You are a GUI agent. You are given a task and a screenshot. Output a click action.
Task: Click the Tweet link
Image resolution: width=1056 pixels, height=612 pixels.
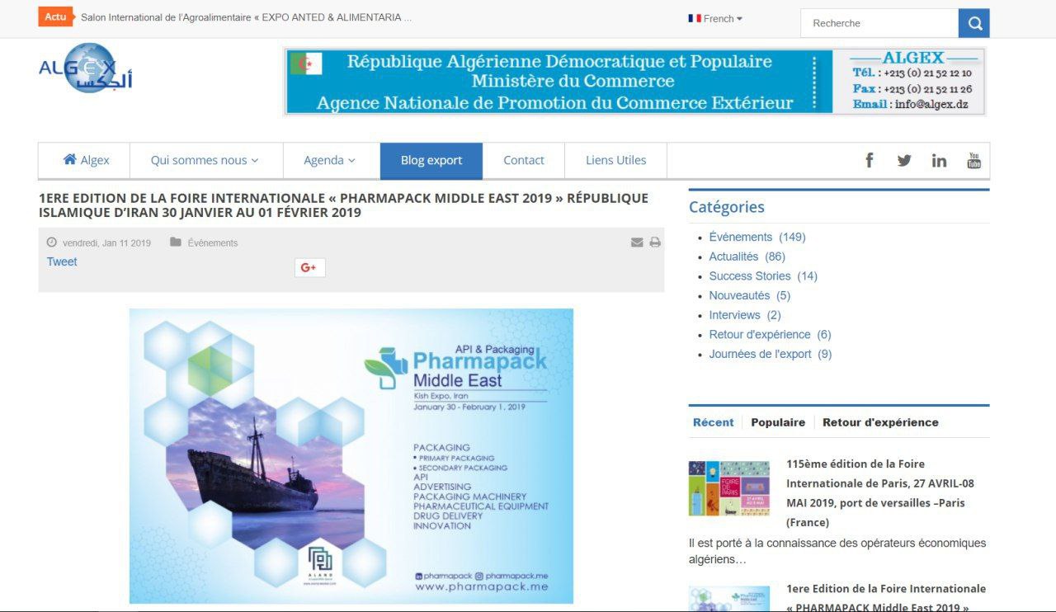[x=62, y=261]
